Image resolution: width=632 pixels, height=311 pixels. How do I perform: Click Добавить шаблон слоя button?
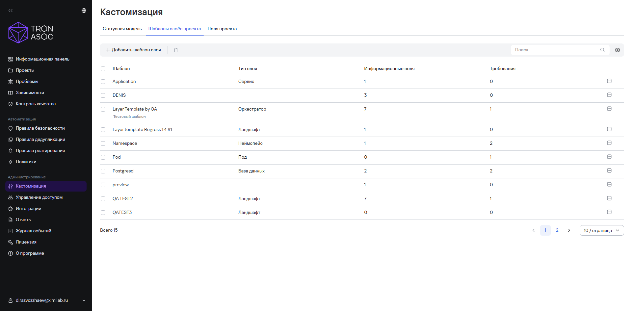pos(133,50)
